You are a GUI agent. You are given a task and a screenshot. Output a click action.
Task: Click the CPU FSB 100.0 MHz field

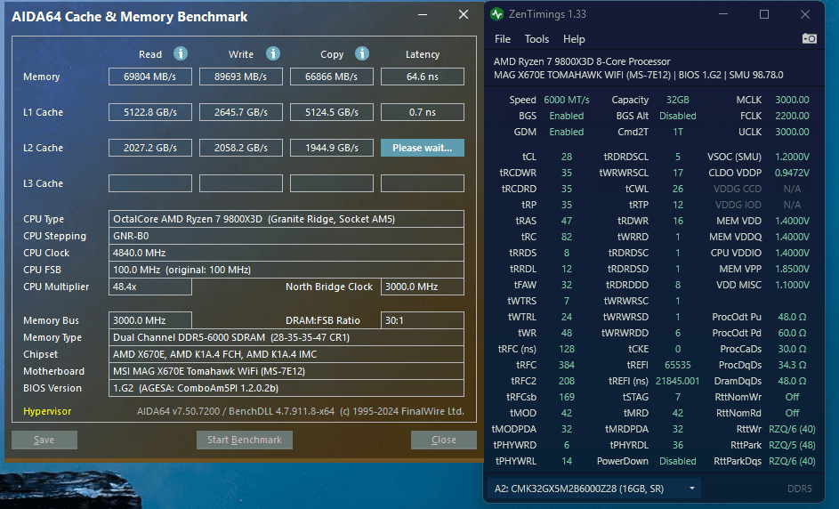(286, 270)
